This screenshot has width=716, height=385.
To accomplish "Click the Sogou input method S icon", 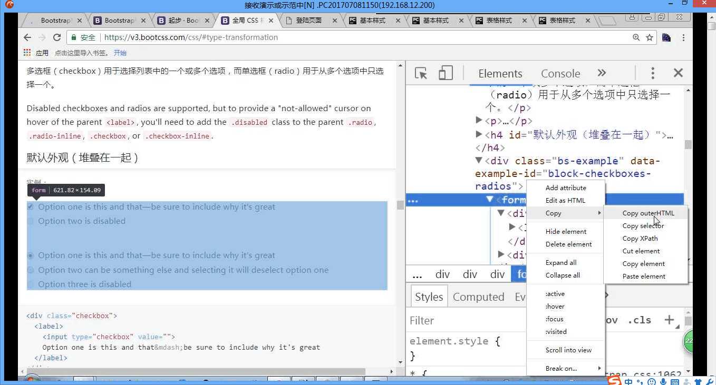I will point(614,381).
